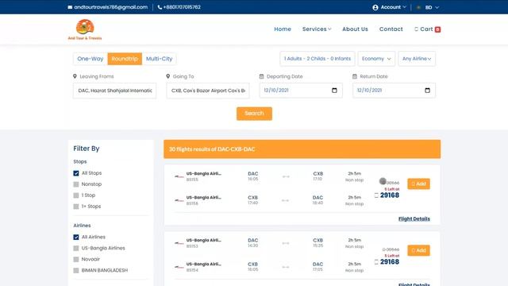Select the US-Bangla Airlines filter checkbox
This screenshot has width=508, height=286.
click(x=76, y=248)
